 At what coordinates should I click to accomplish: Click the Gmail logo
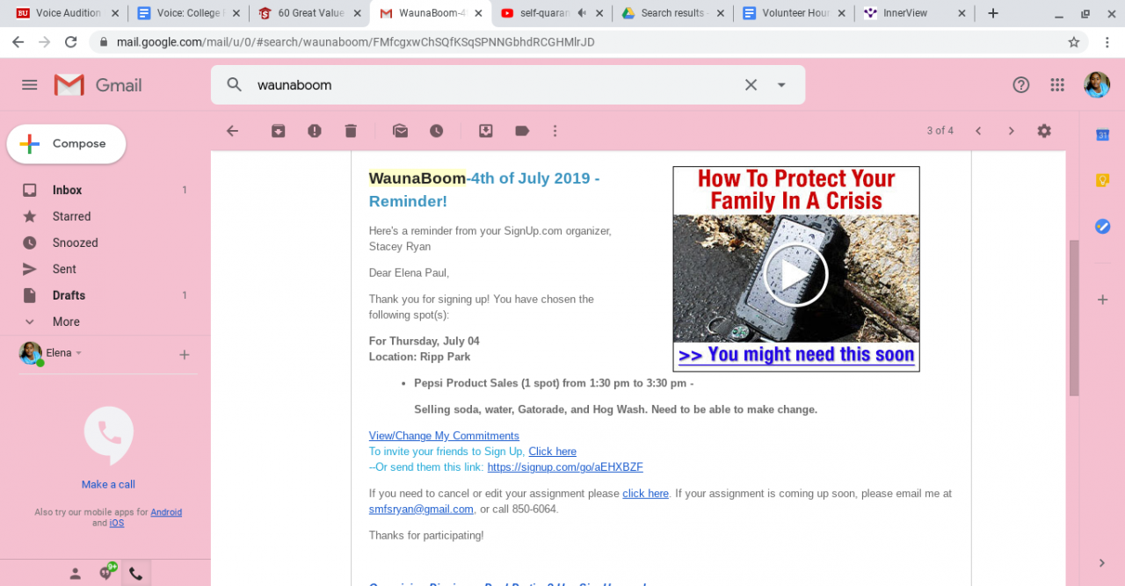click(x=98, y=84)
